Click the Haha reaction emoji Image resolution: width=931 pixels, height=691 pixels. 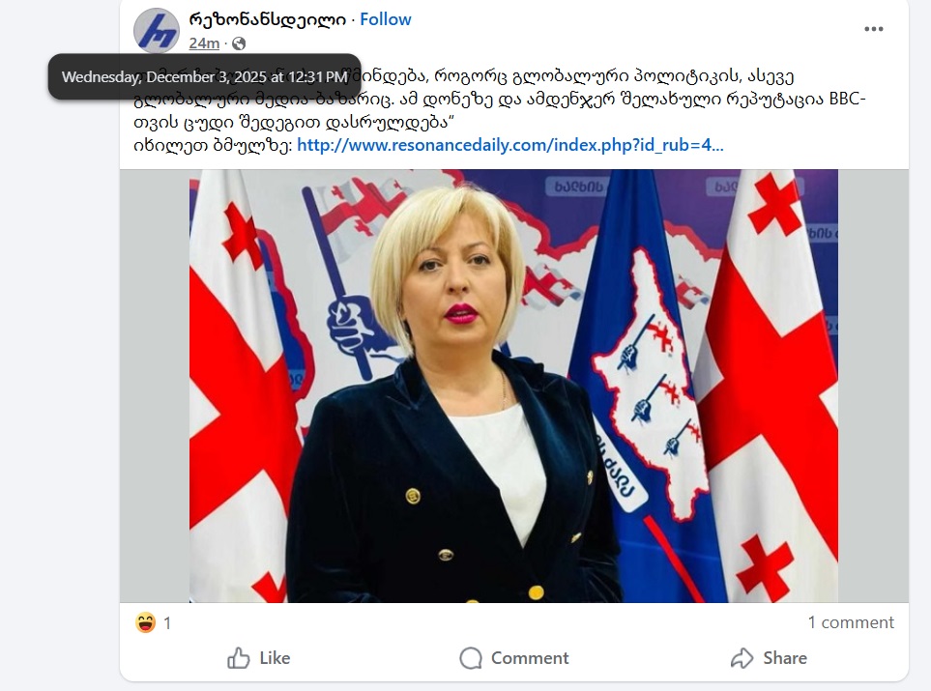[x=145, y=622]
